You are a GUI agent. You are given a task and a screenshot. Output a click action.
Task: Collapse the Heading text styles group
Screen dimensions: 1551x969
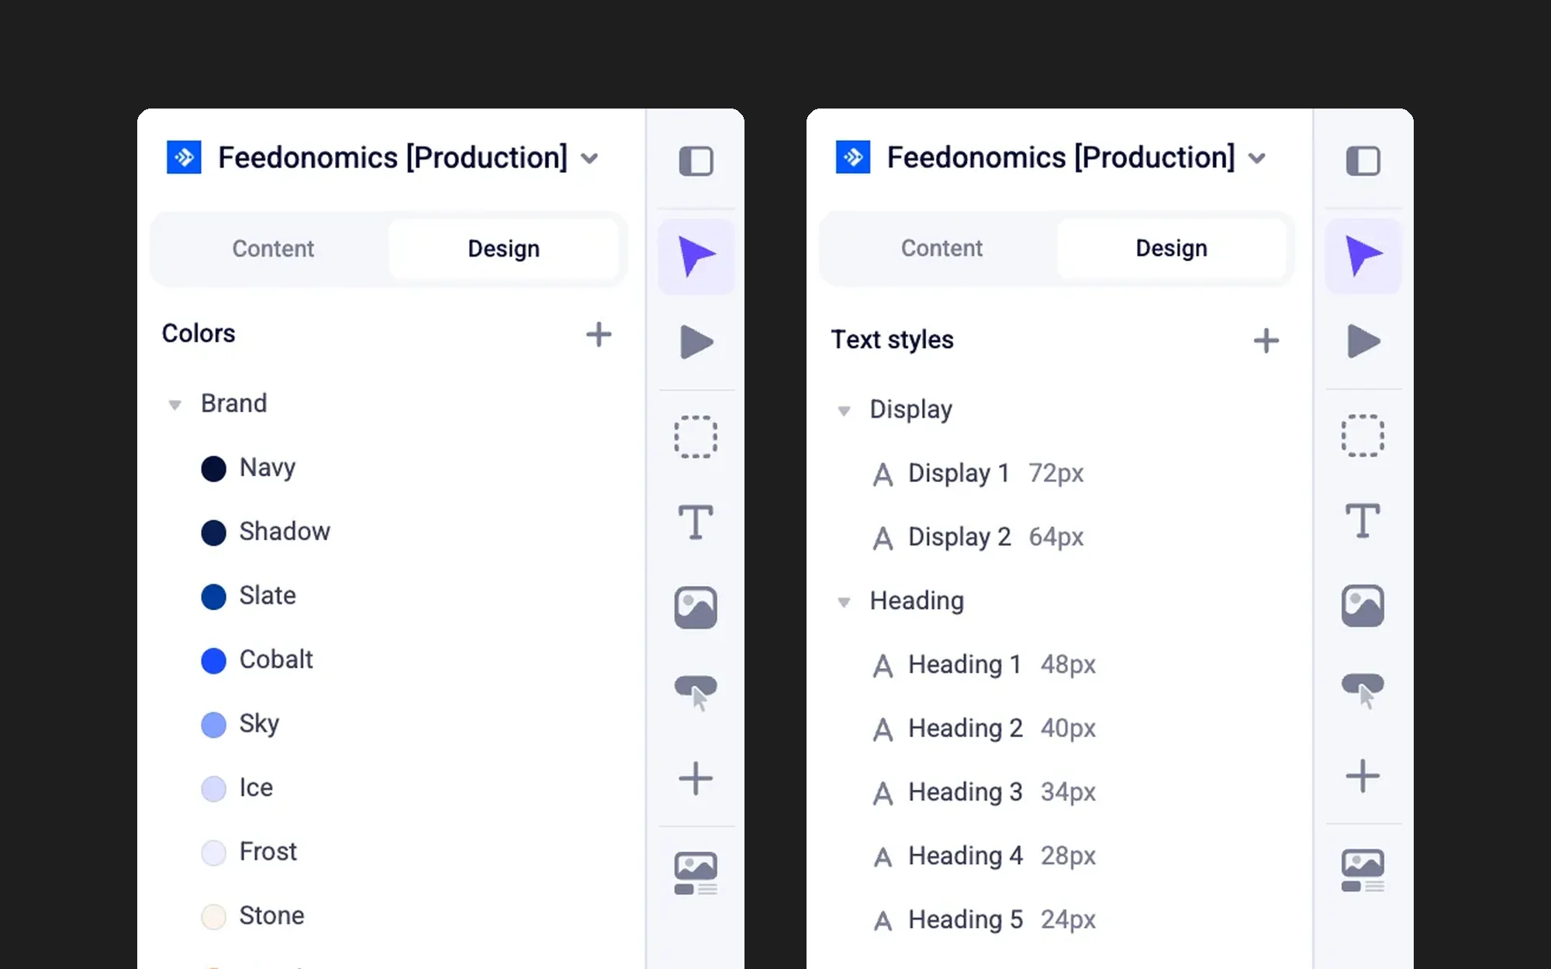(x=844, y=602)
